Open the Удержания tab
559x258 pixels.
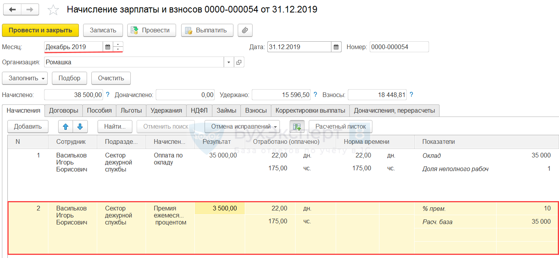(x=166, y=111)
